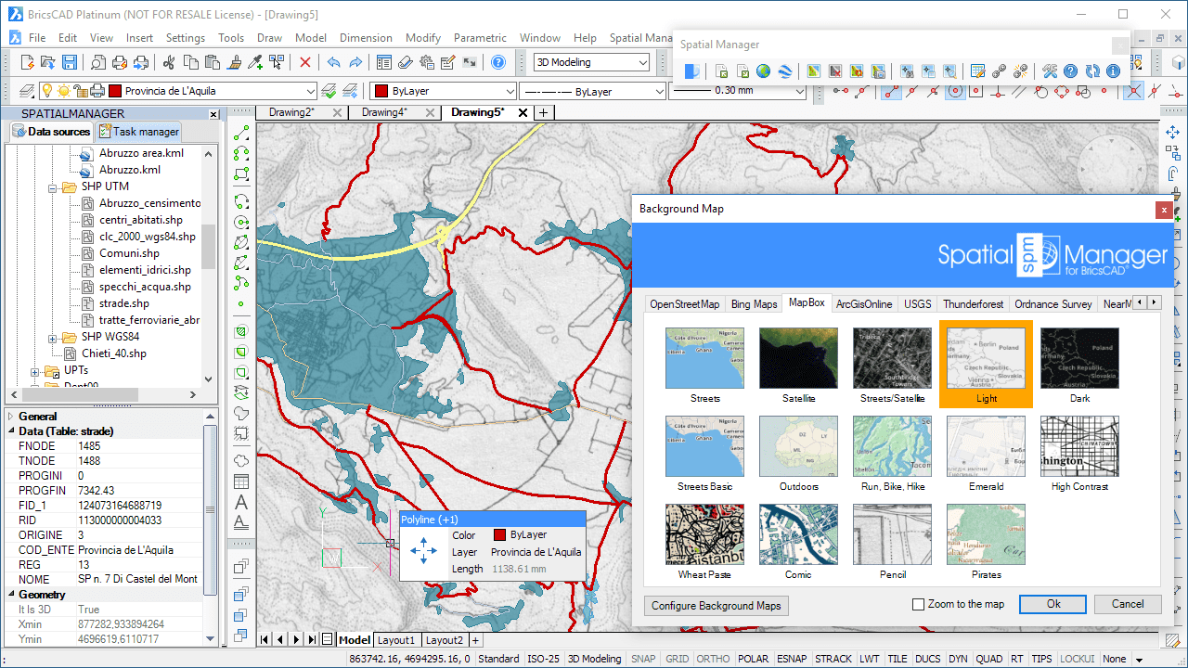Toggle the 'Zoom to the map' checkbox
Image resolution: width=1188 pixels, height=668 pixels.
(x=918, y=604)
